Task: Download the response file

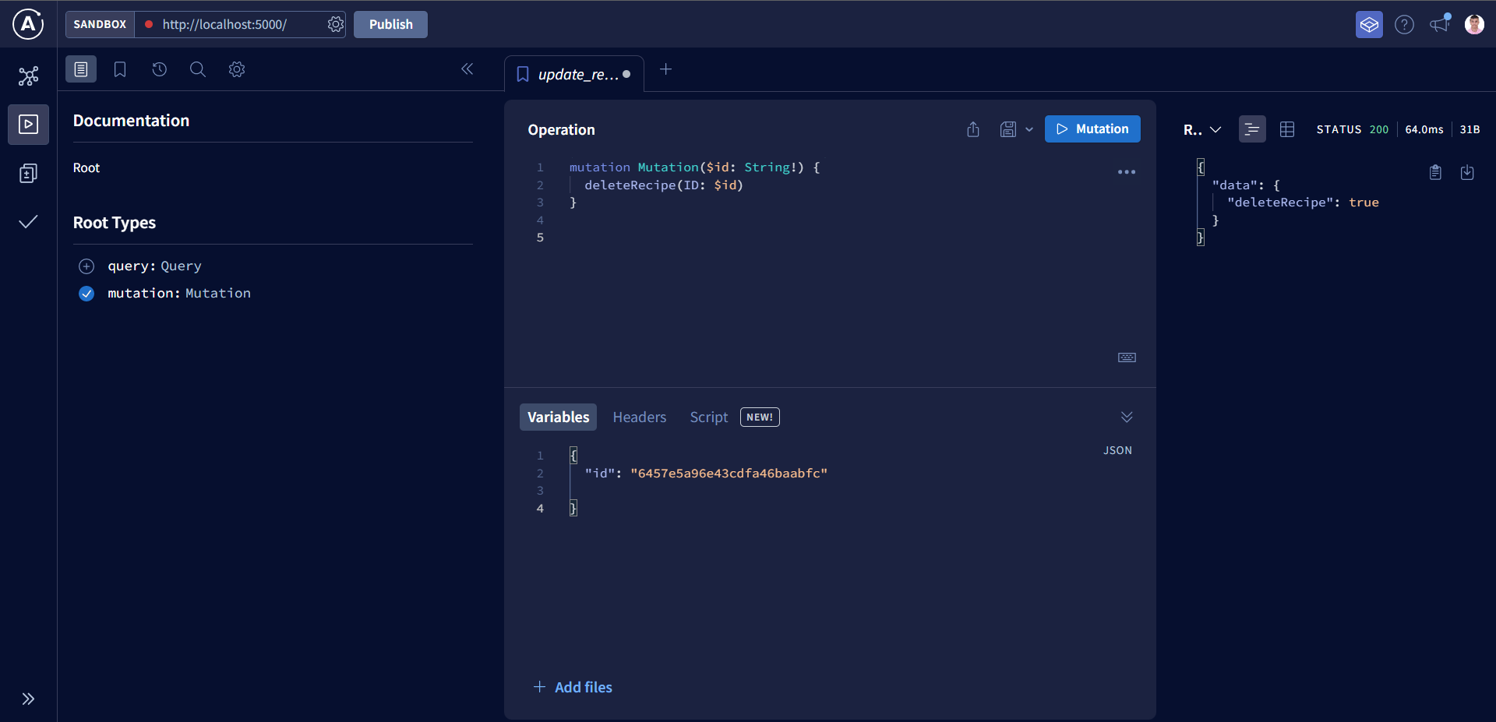Action: click(x=1467, y=172)
